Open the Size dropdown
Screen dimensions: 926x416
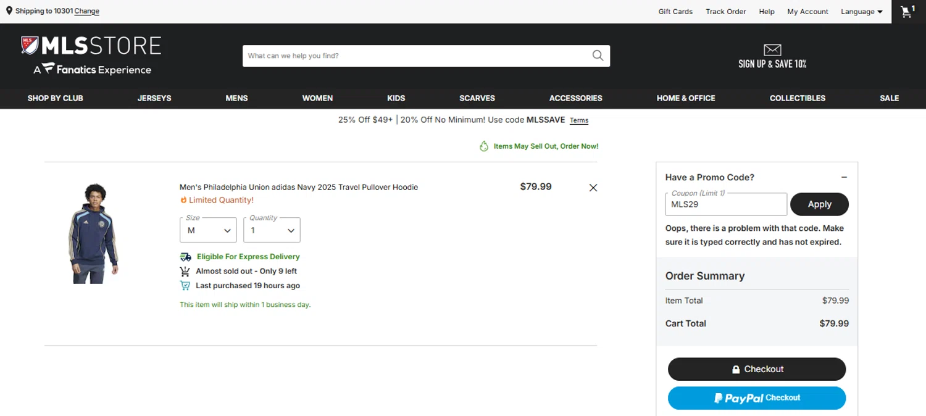click(208, 230)
